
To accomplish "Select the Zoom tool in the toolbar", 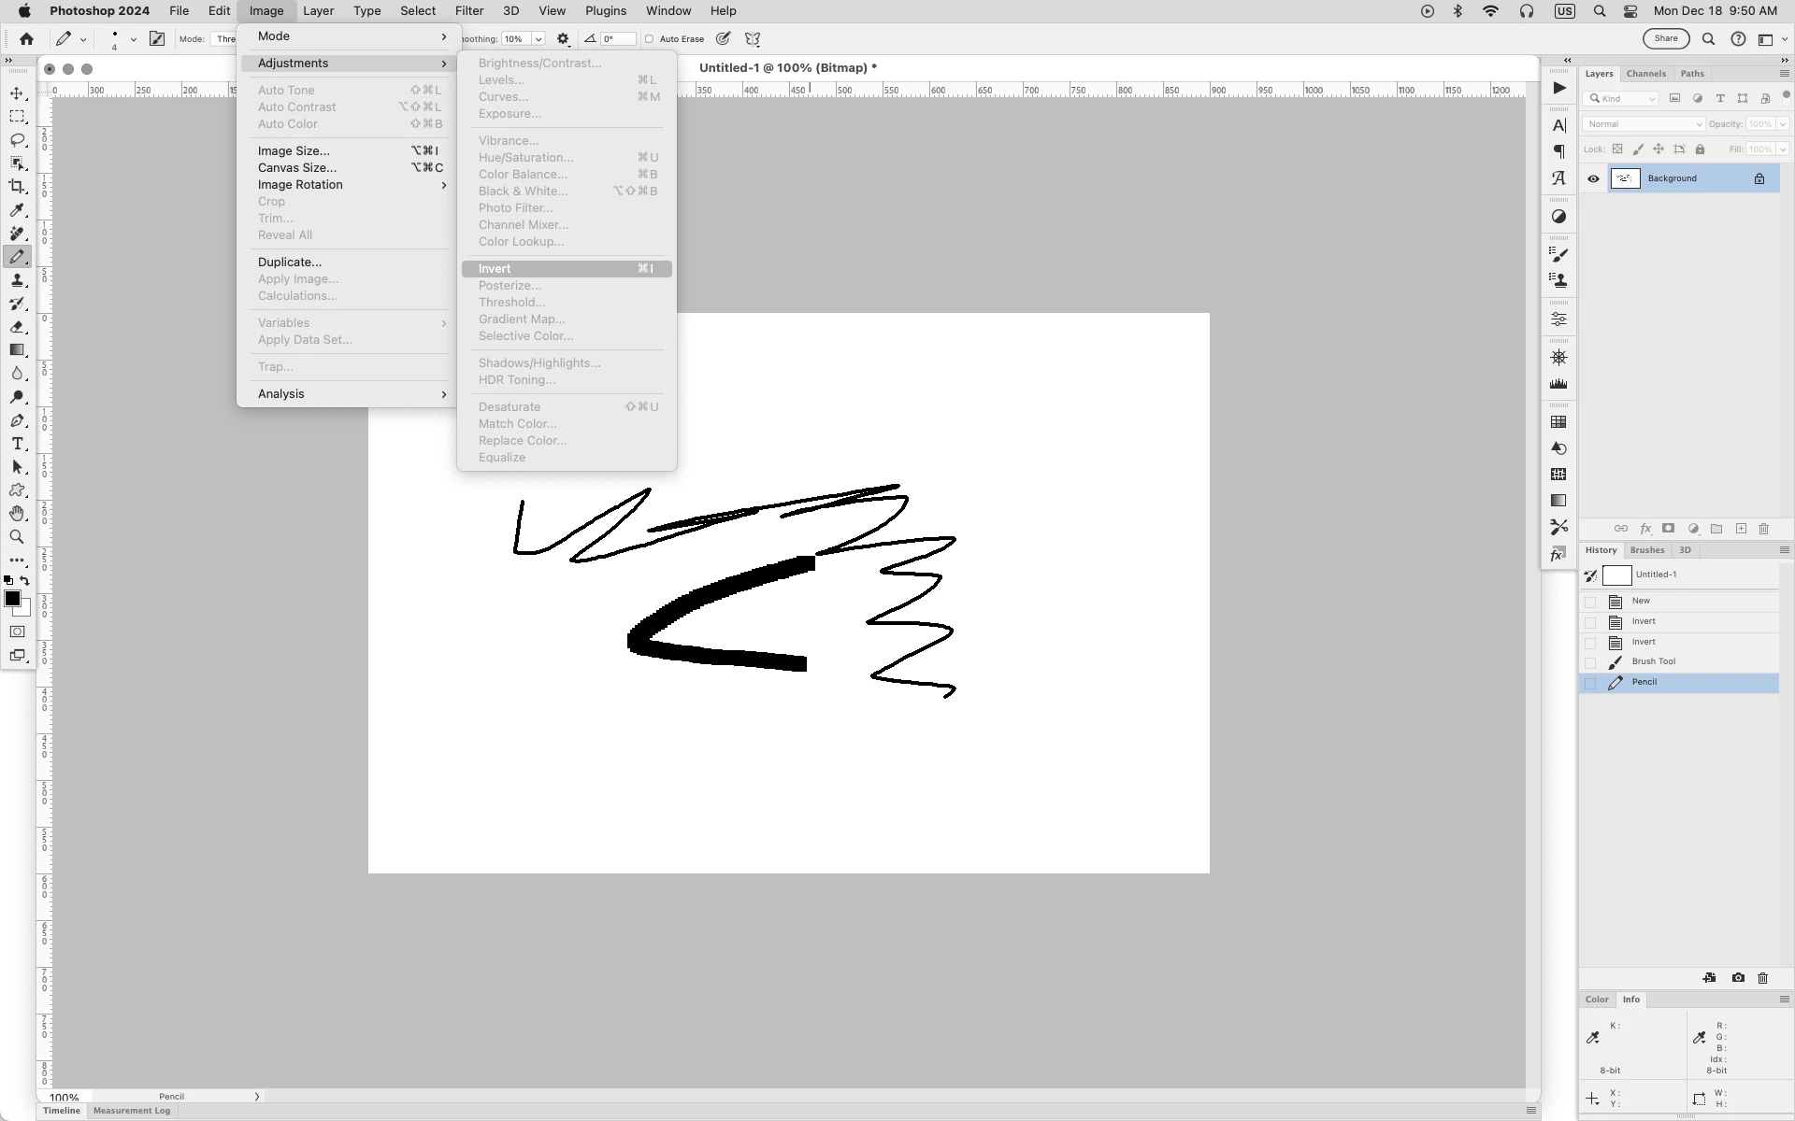I will (x=17, y=537).
